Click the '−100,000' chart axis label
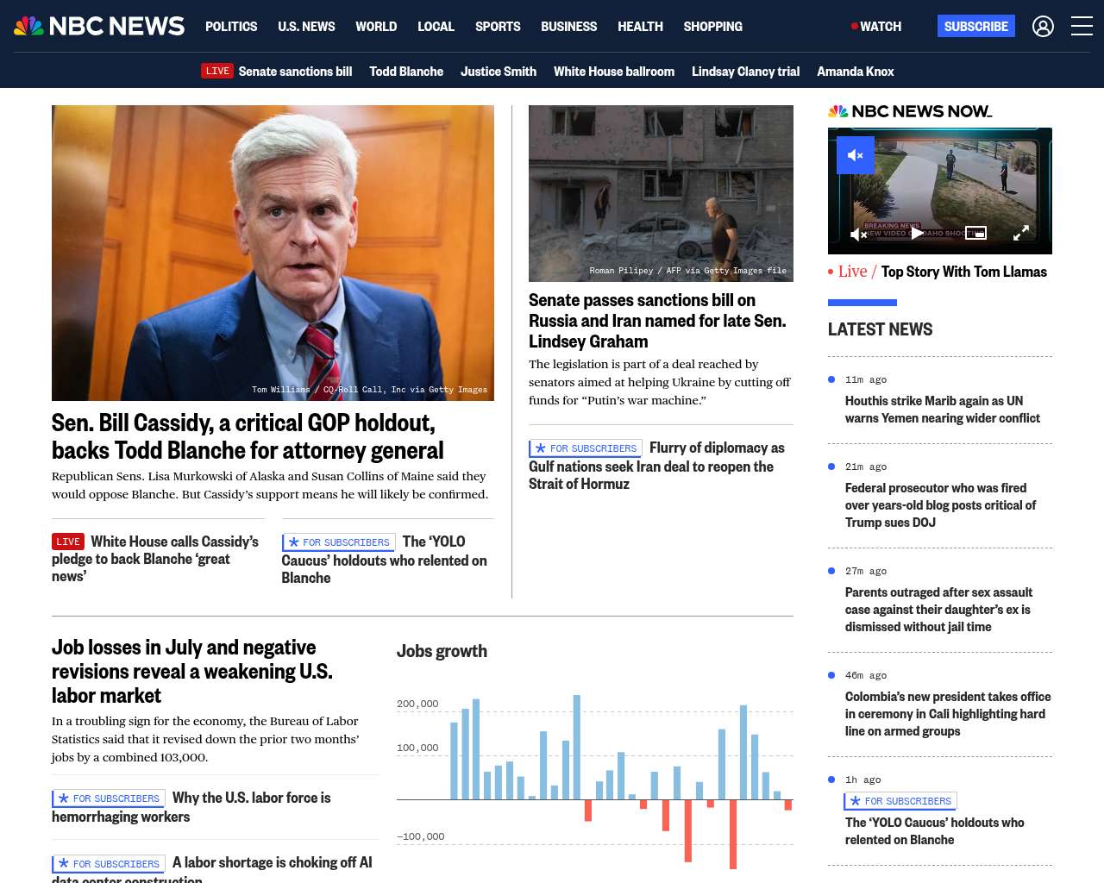The image size is (1104, 883). tap(421, 836)
